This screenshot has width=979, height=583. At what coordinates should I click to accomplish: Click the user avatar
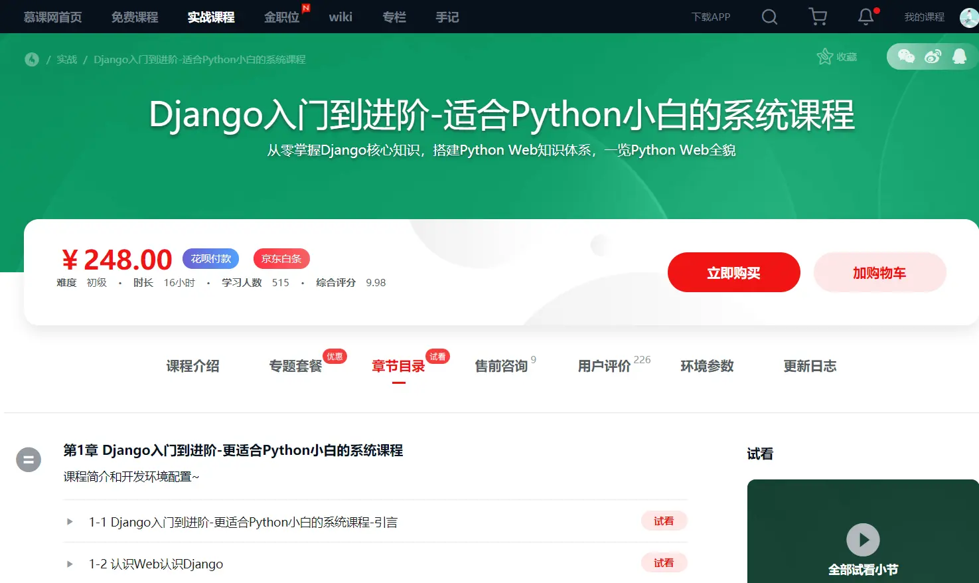pos(969,17)
